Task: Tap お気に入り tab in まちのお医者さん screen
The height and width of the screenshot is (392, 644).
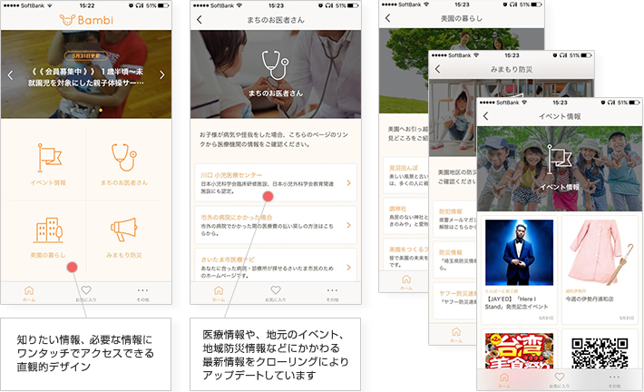Action: [x=276, y=293]
